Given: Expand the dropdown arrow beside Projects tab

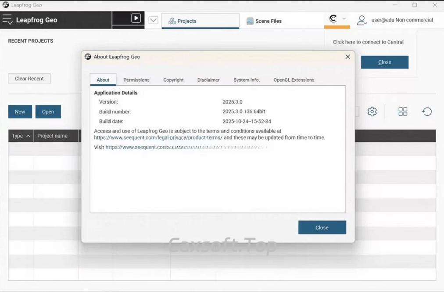Looking at the screenshot, I should 153,20.
